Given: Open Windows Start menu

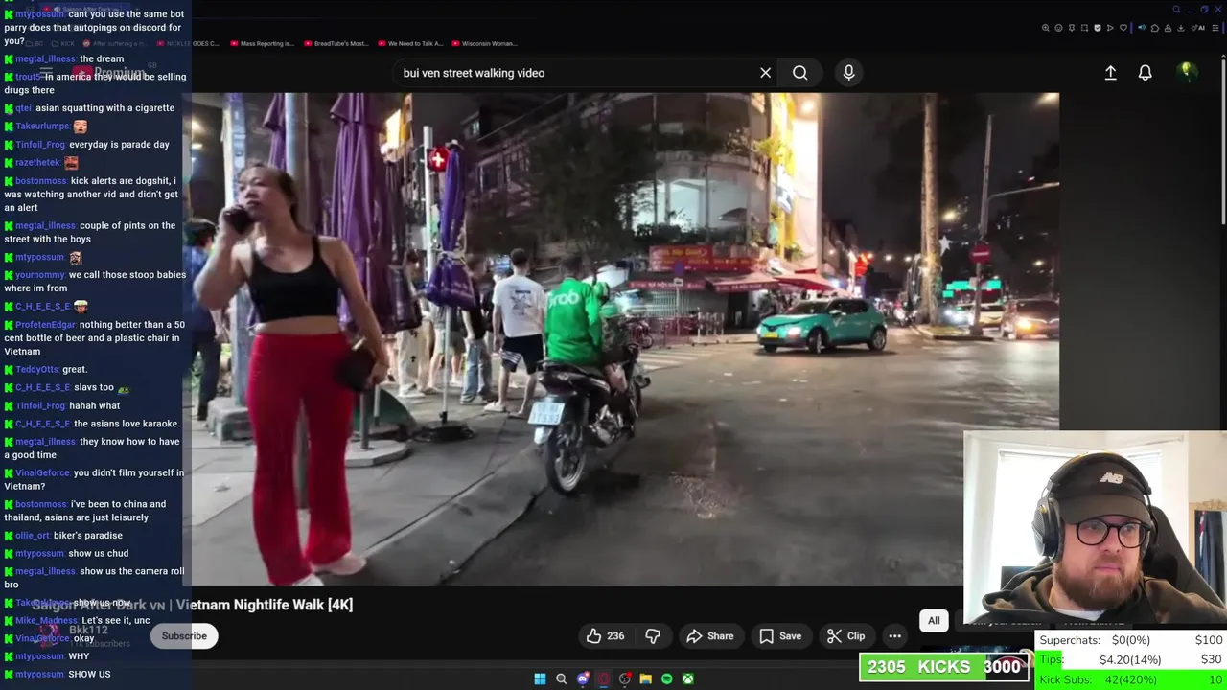Looking at the screenshot, I should [540, 678].
